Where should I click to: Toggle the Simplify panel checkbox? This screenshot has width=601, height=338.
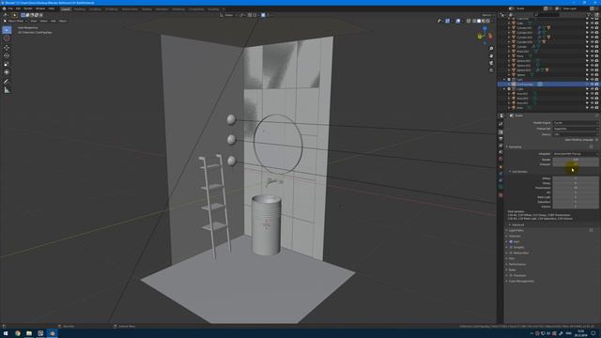click(x=511, y=248)
